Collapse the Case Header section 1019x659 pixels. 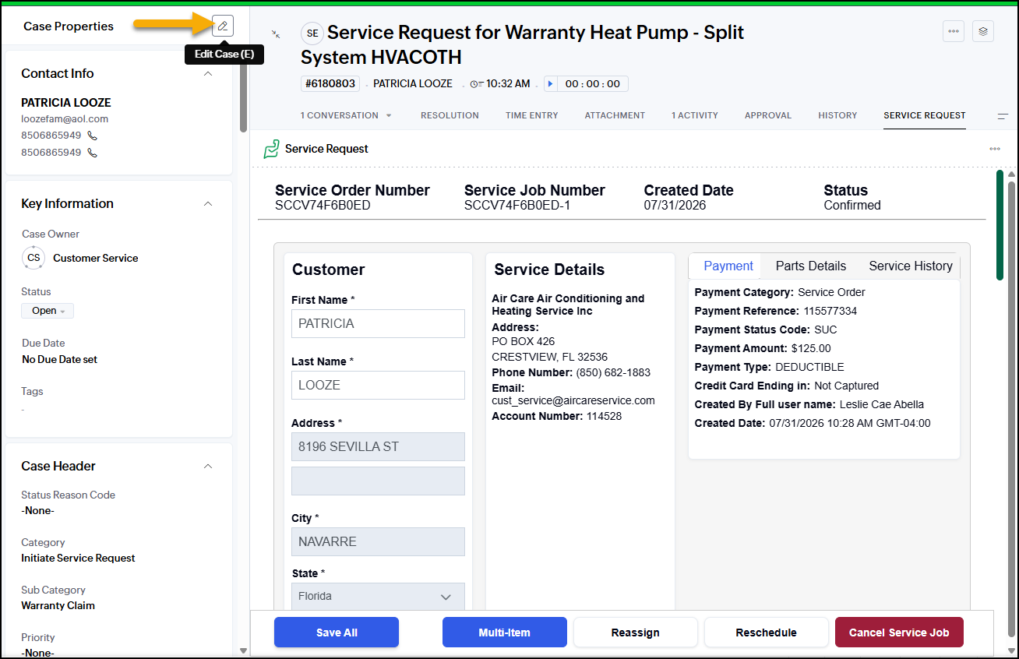tap(208, 467)
